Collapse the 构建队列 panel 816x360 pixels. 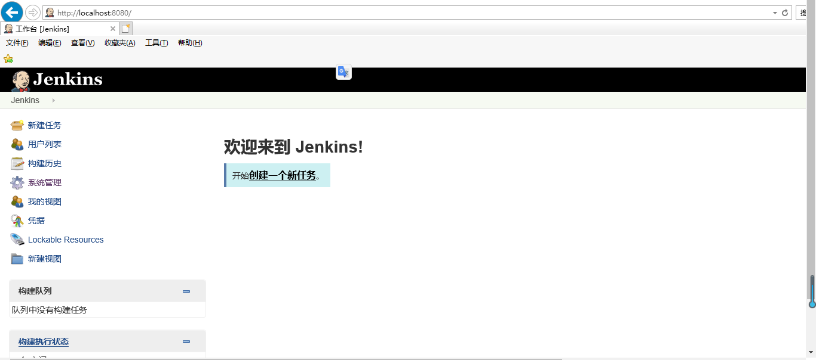(186, 291)
